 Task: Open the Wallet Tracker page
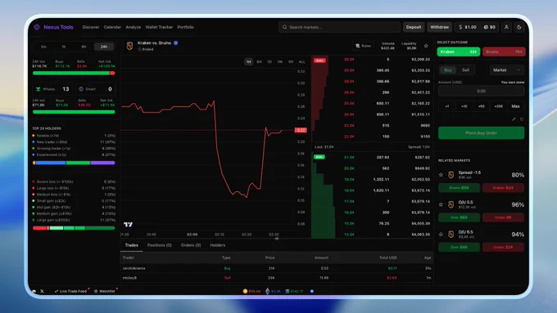pos(159,27)
